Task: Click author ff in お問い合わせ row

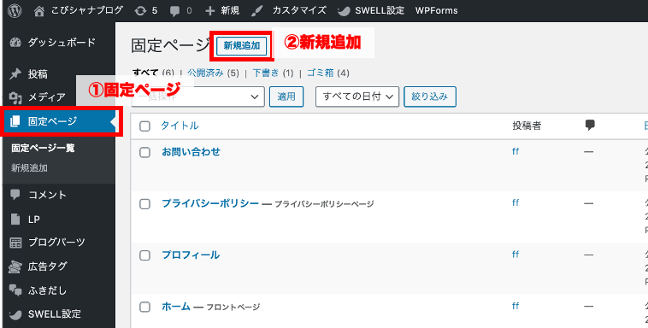Action: 515,151
